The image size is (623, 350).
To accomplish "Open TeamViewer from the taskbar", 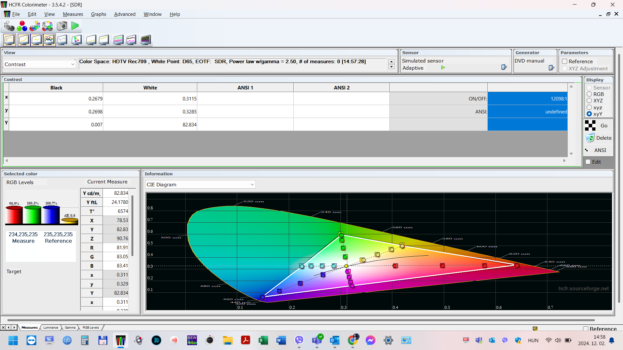I will (31, 340).
